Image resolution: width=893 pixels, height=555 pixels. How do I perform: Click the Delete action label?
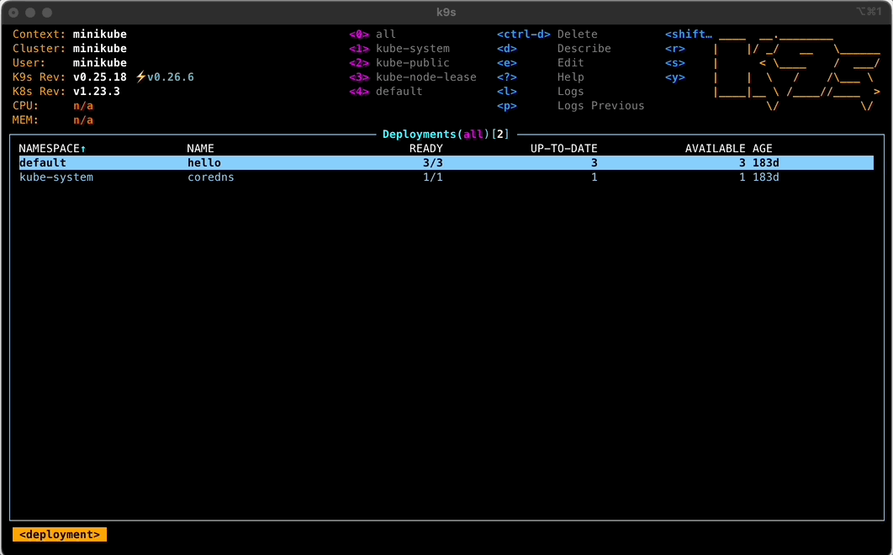(x=578, y=34)
